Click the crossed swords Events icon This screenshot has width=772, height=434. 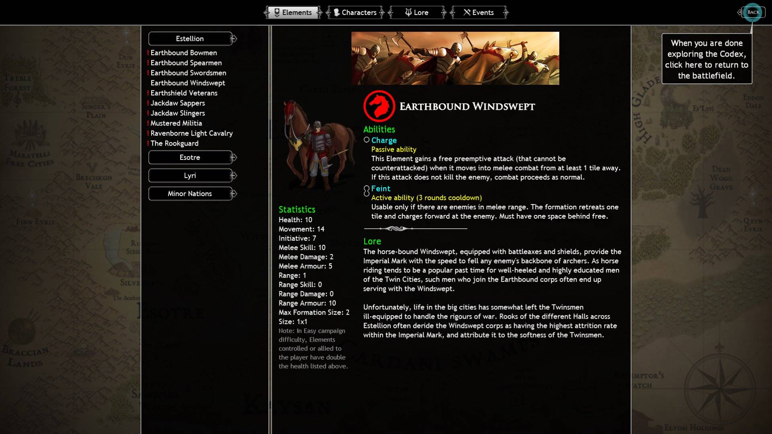(467, 12)
